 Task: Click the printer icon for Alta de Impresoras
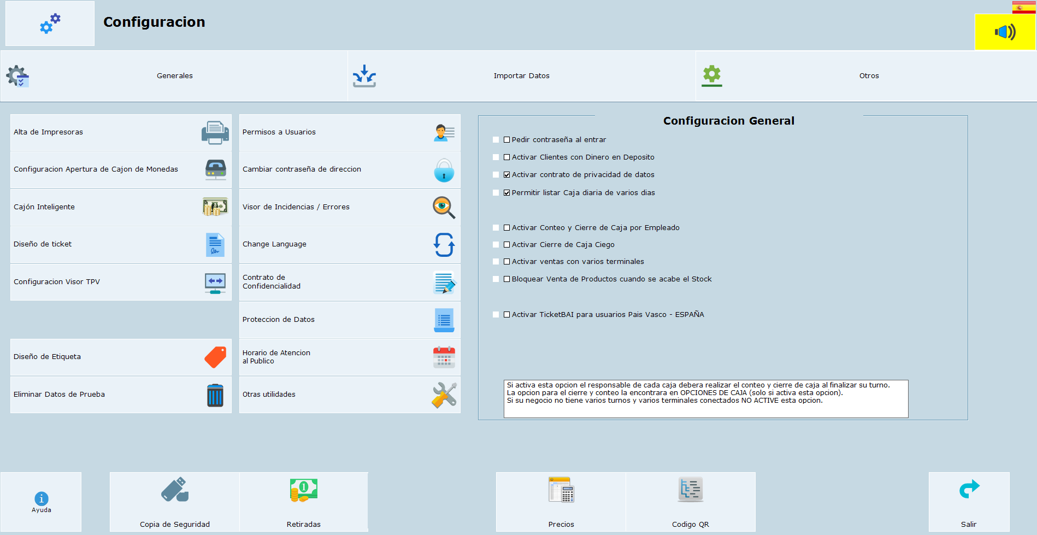pos(215,133)
